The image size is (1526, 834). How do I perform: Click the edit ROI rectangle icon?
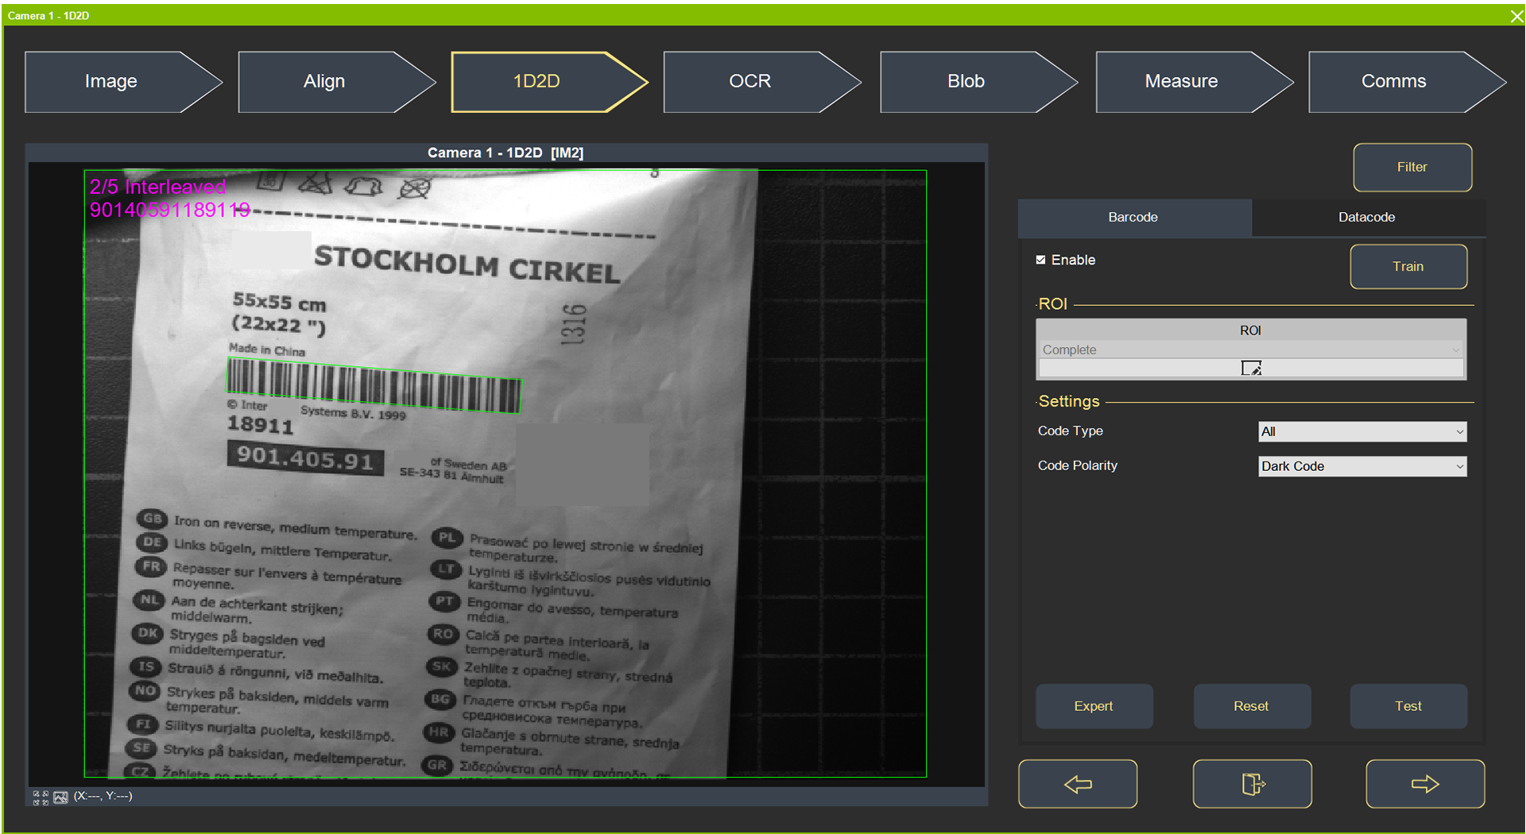click(1251, 368)
